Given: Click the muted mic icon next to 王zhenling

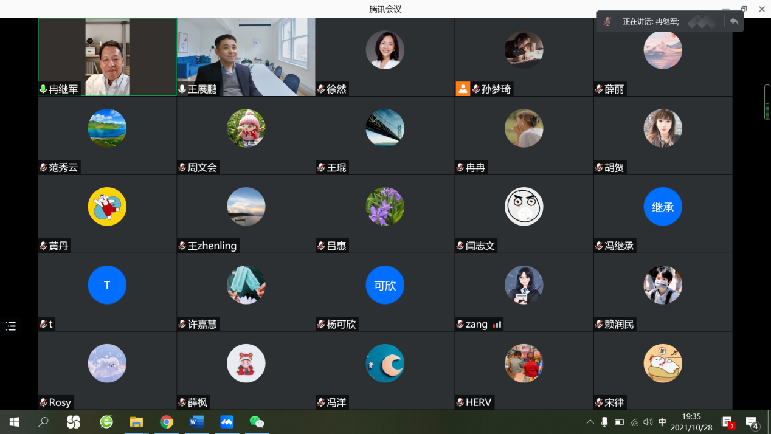Looking at the screenshot, I should tap(182, 246).
